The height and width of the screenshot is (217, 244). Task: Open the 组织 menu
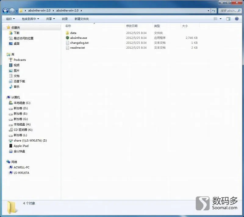[10, 19]
